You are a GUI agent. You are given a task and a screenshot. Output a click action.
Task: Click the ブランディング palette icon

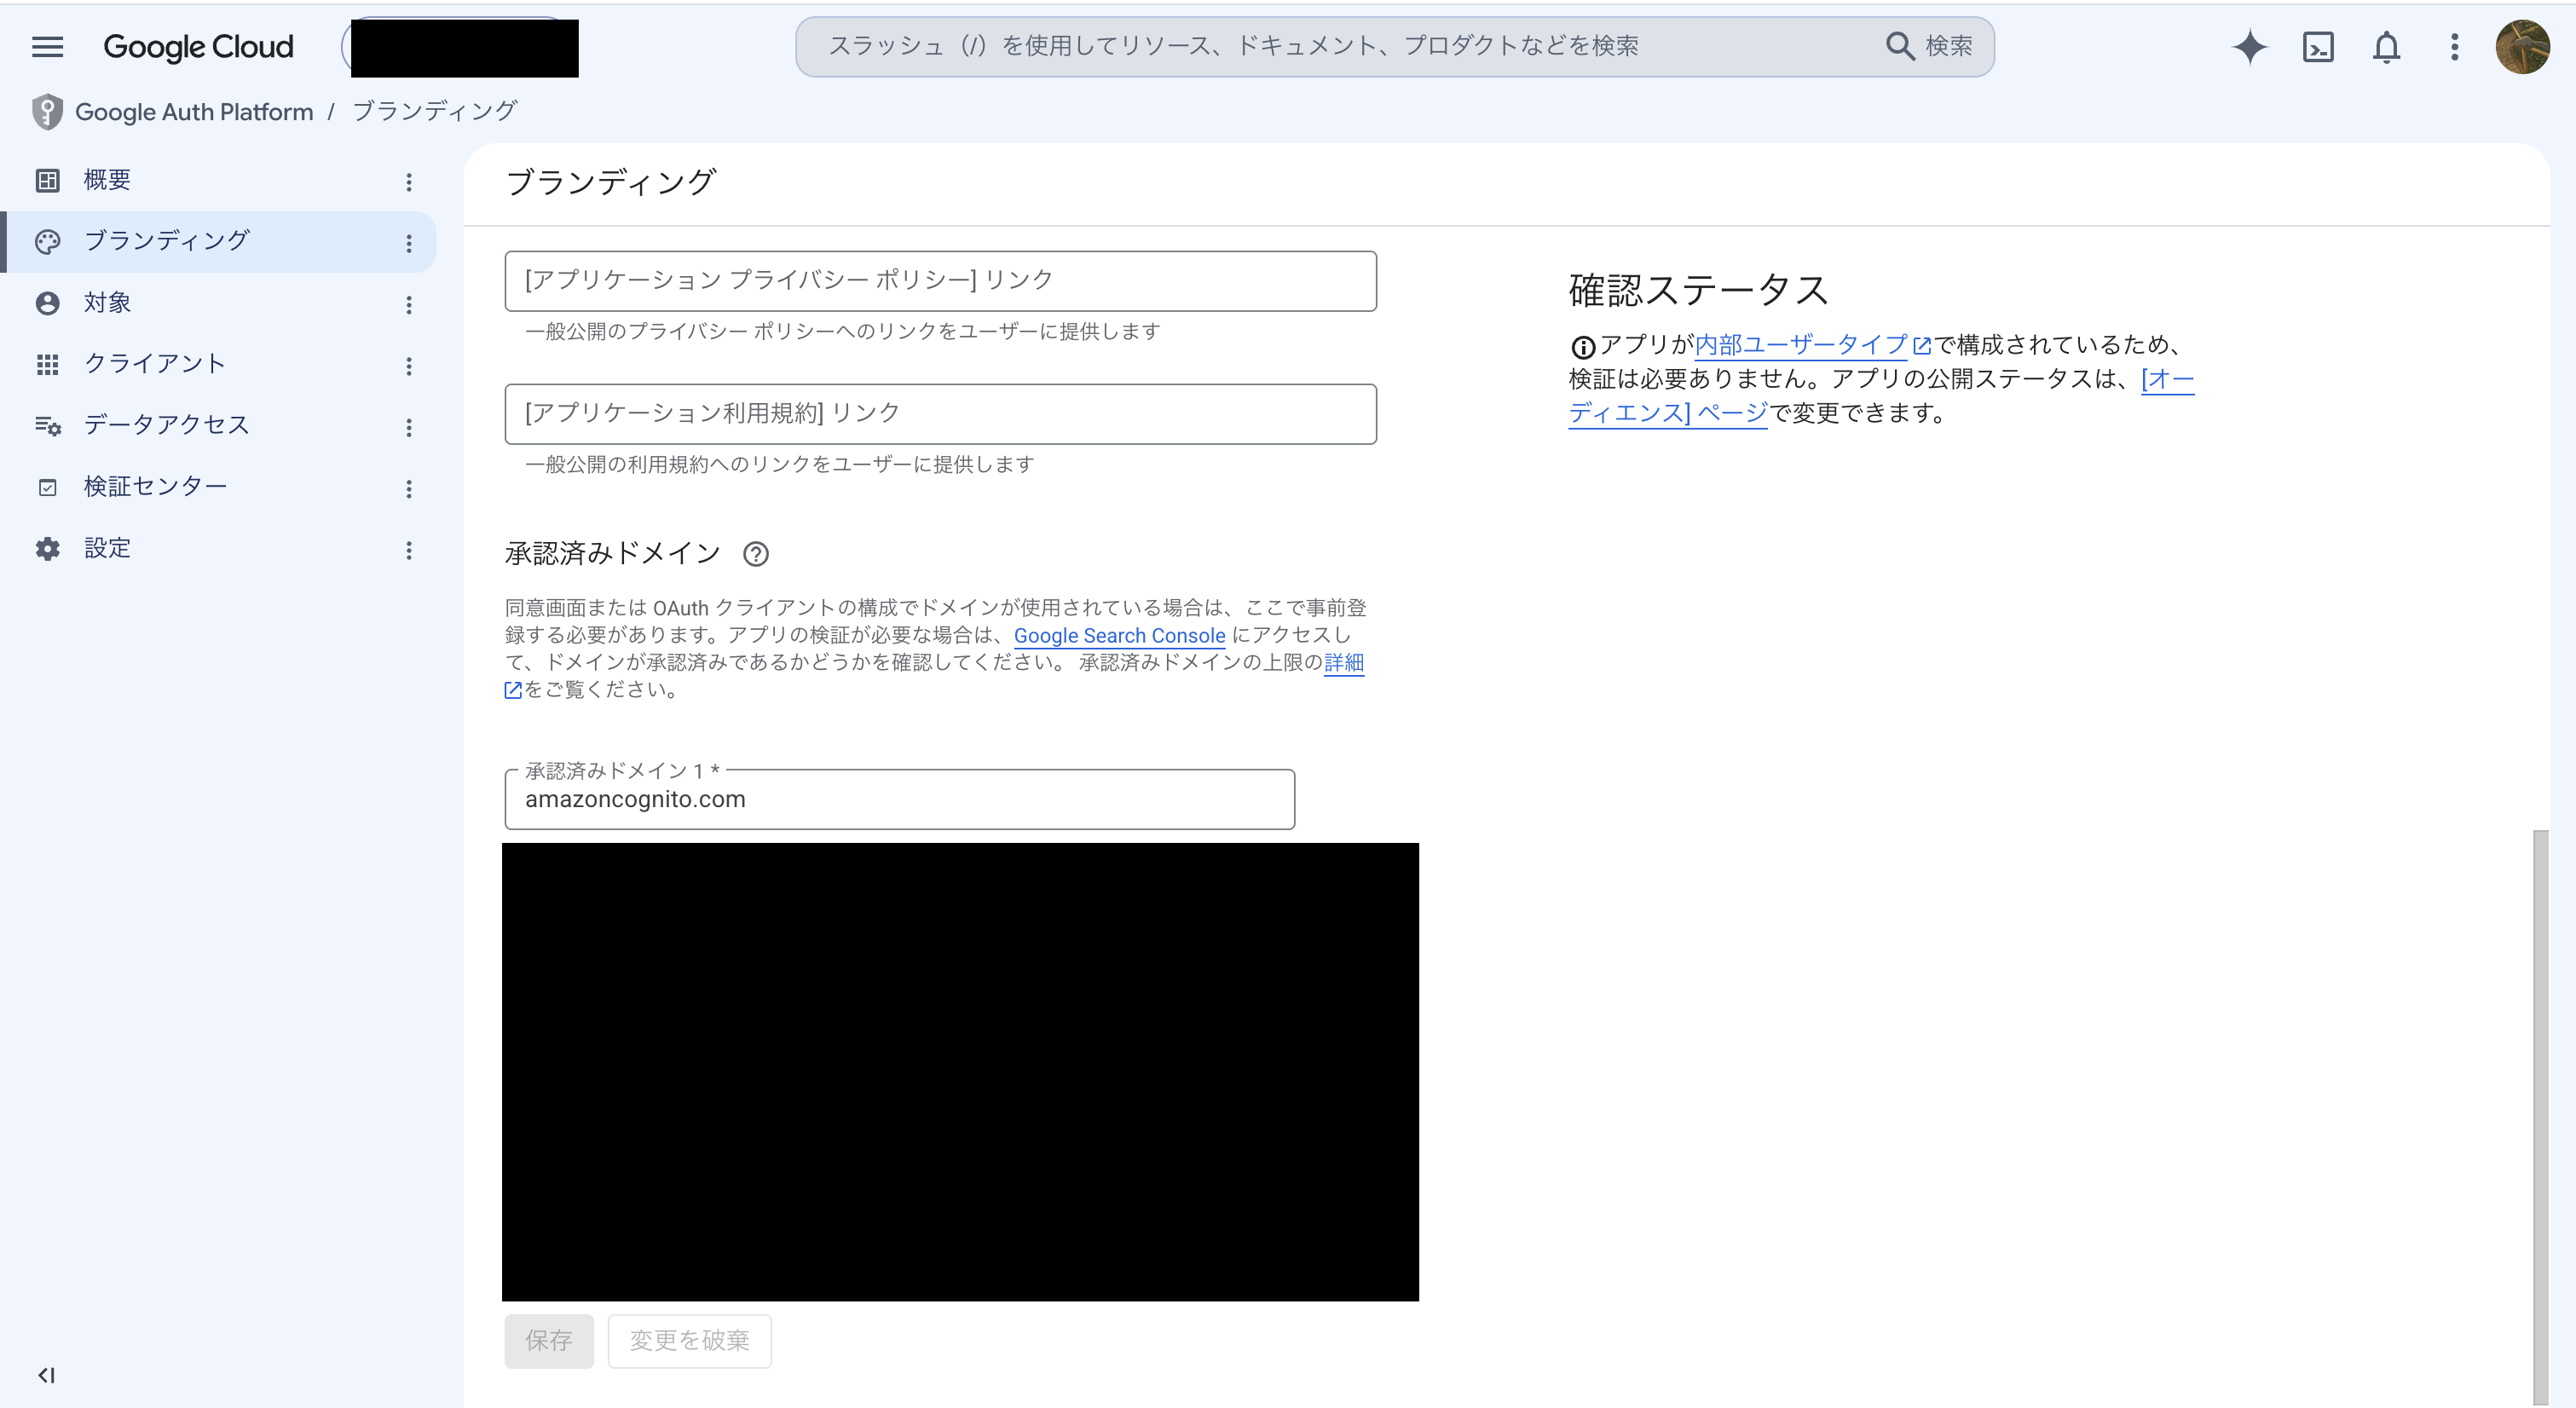[47, 242]
